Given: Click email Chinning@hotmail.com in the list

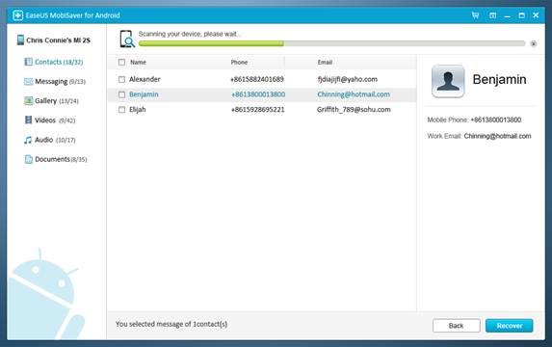Looking at the screenshot, I should click(354, 94).
